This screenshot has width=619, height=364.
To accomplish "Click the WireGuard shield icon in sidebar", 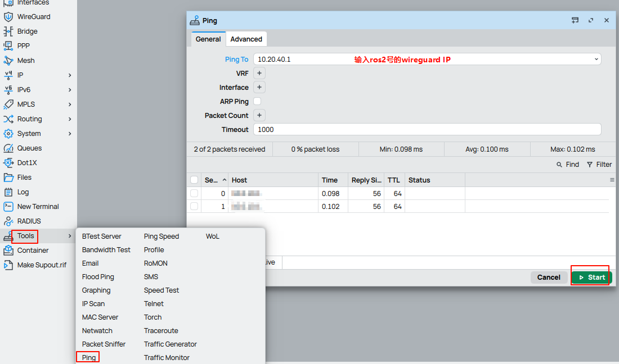I will 8,17.
